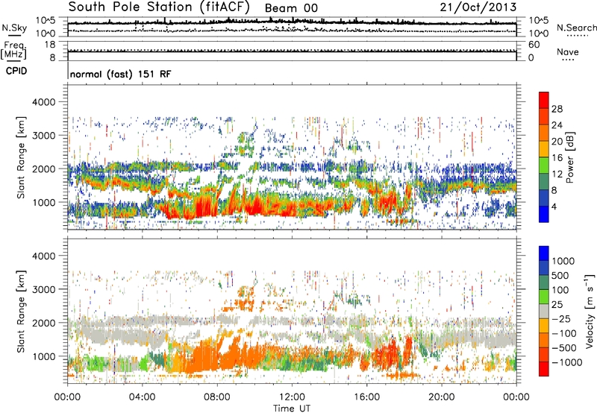Image resolution: width=597 pixels, height=413 pixels.
Task: Pick the bright blue bottom segment of power colorbar
Action: (544, 214)
